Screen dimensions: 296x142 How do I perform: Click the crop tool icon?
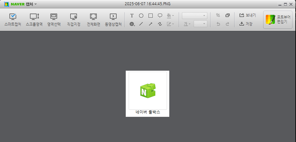[218, 15]
